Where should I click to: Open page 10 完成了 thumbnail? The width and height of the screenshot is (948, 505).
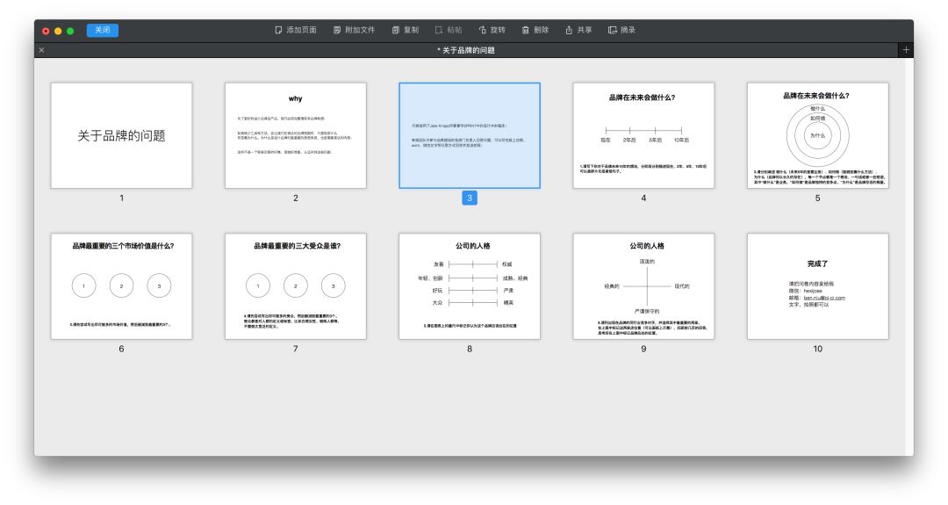[x=817, y=286]
